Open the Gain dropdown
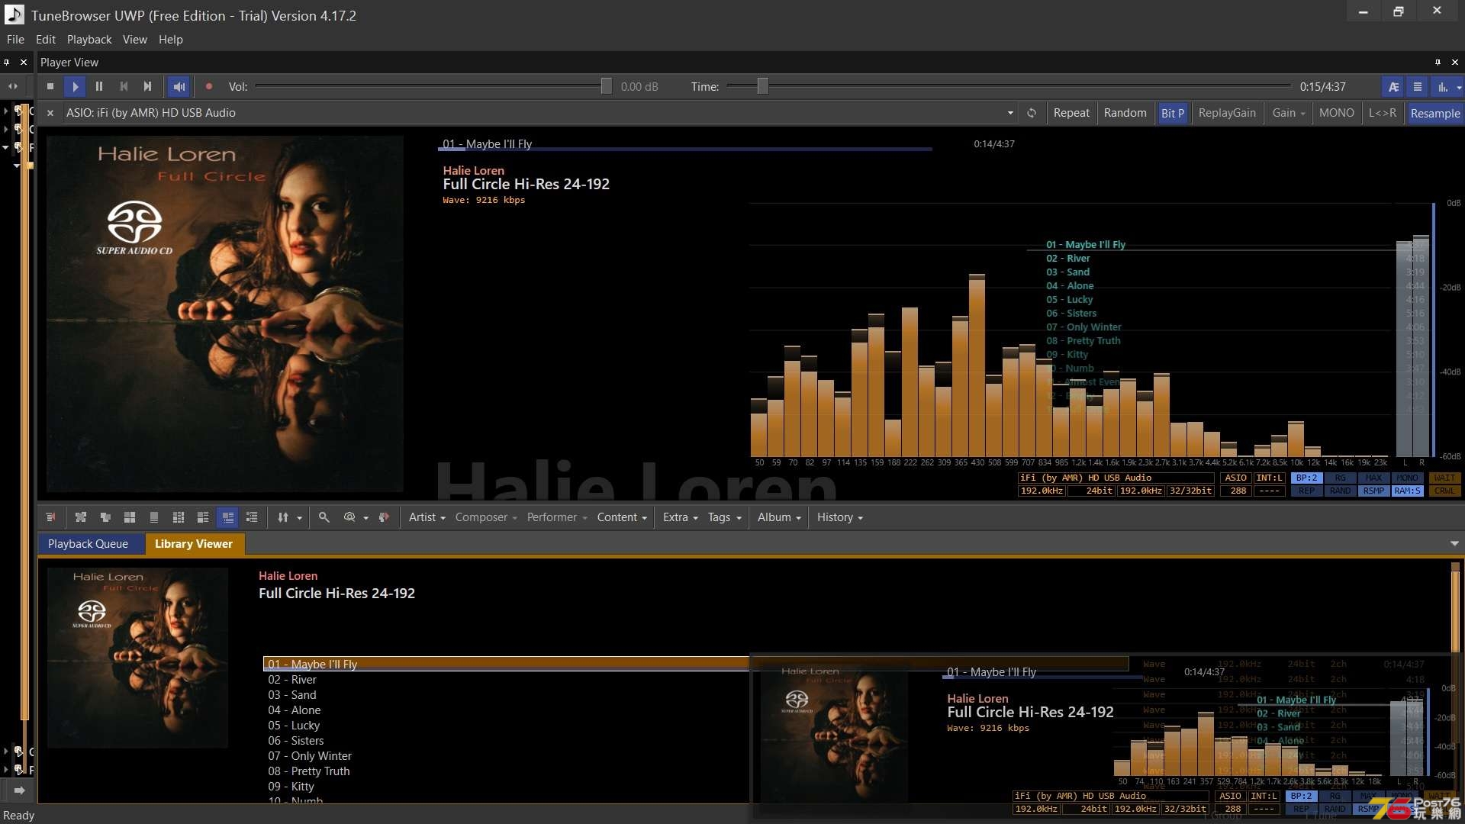This screenshot has height=824, width=1465. [x=1288, y=113]
